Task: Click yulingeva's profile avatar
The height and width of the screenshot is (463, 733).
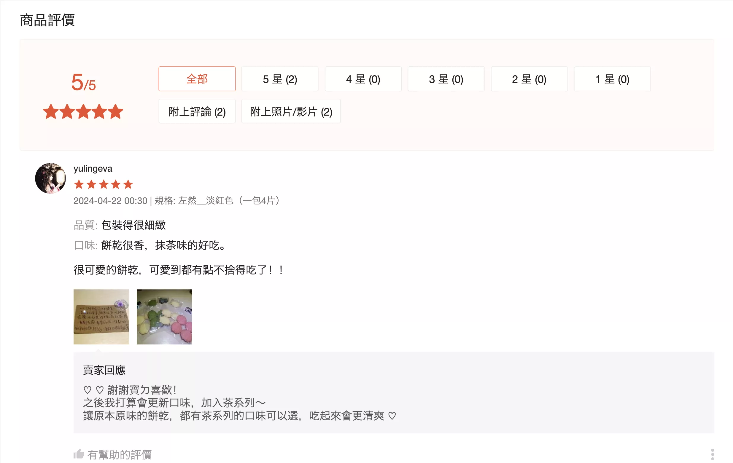Action: (x=50, y=178)
